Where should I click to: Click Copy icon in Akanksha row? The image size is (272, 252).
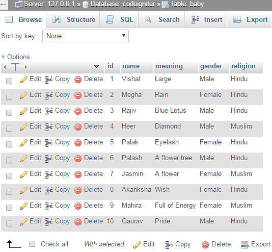(49, 190)
